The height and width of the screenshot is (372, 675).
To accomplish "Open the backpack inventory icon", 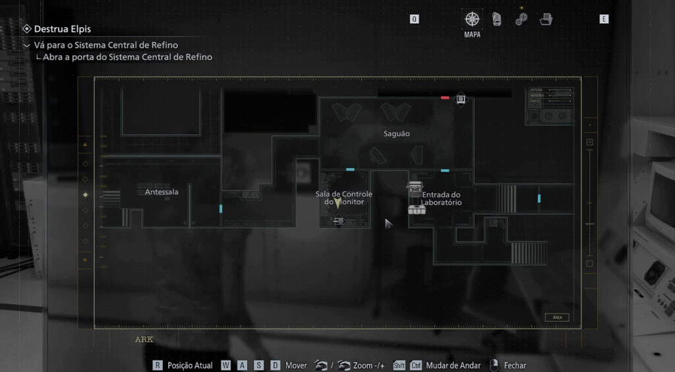I will click(497, 20).
